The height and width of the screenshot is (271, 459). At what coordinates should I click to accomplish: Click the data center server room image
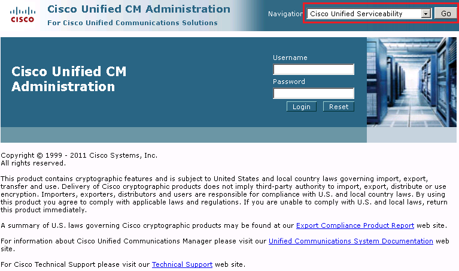pyautogui.click(x=412, y=82)
